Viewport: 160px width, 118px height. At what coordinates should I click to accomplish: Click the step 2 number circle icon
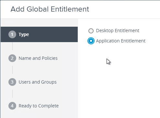(x=12, y=58)
